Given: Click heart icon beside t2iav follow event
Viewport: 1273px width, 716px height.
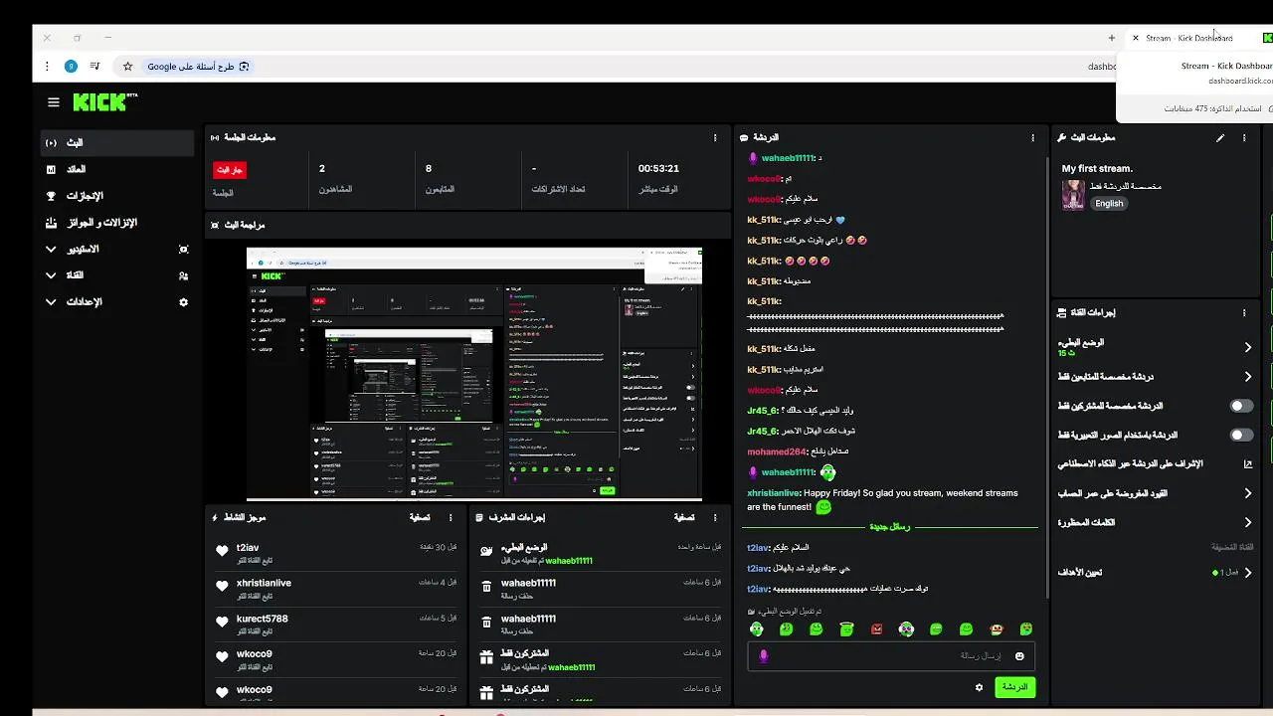Looking at the screenshot, I should pyautogui.click(x=222, y=551).
